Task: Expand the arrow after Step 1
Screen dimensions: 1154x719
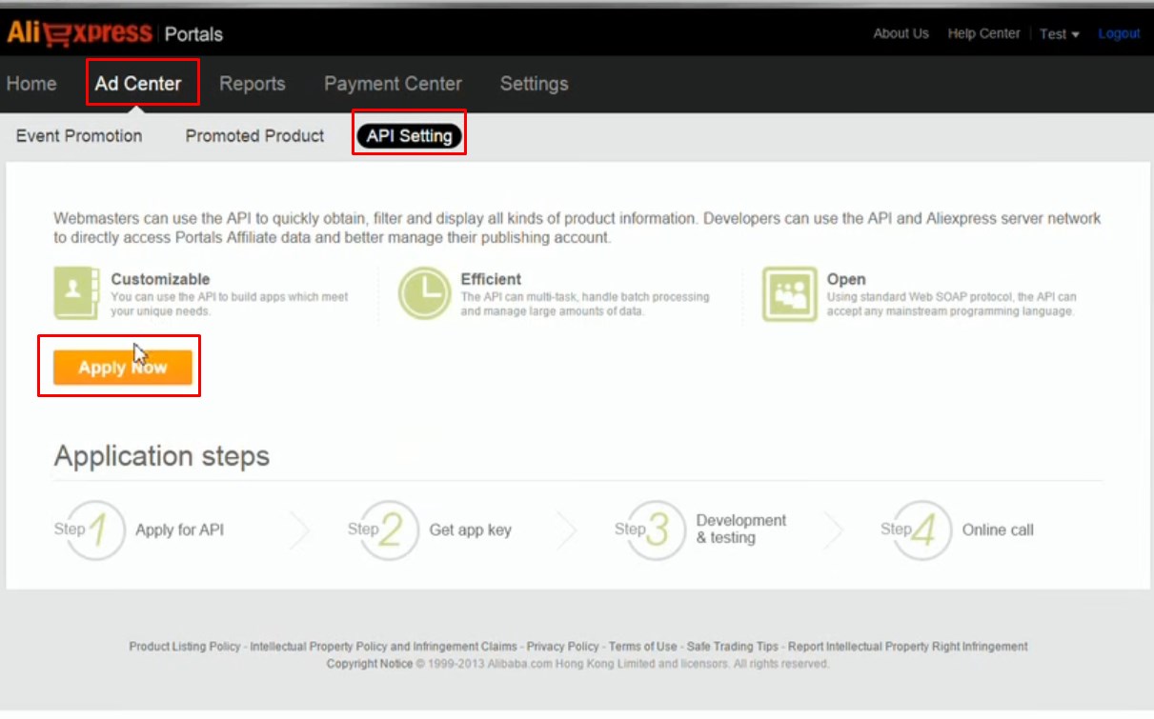Action: point(300,530)
